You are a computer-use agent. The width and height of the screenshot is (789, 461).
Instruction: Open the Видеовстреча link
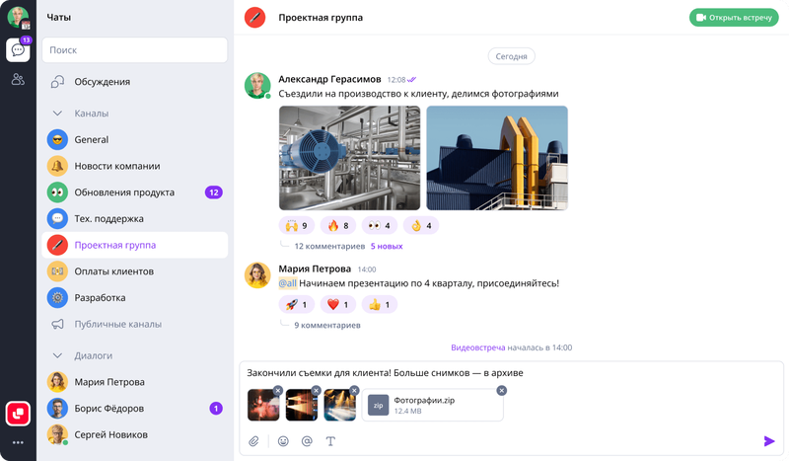tap(477, 347)
